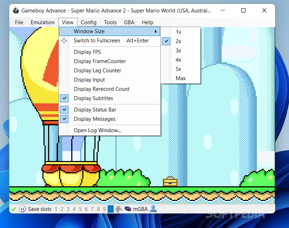Select save slot 3

point(68,209)
